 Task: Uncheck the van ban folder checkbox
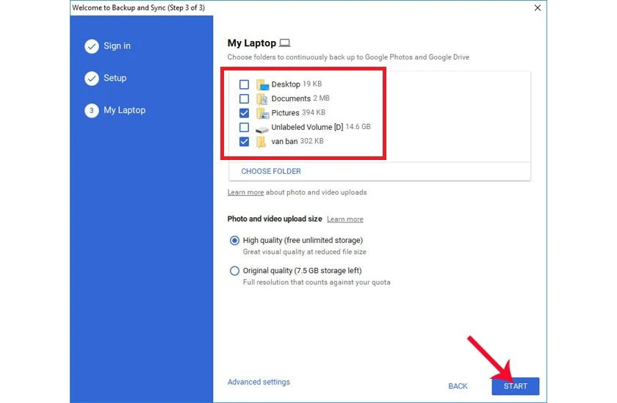(x=244, y=142)
